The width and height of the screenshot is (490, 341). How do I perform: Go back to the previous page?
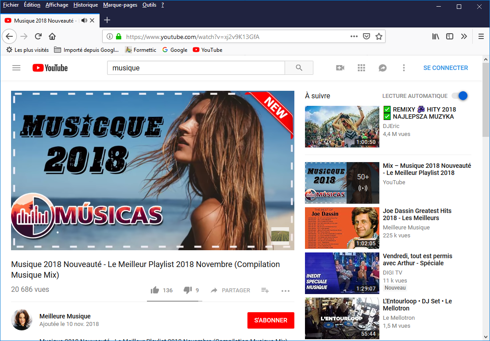pos(9,37)
